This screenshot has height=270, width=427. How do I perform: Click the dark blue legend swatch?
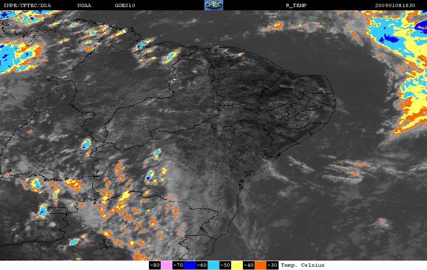coord(190,265)
